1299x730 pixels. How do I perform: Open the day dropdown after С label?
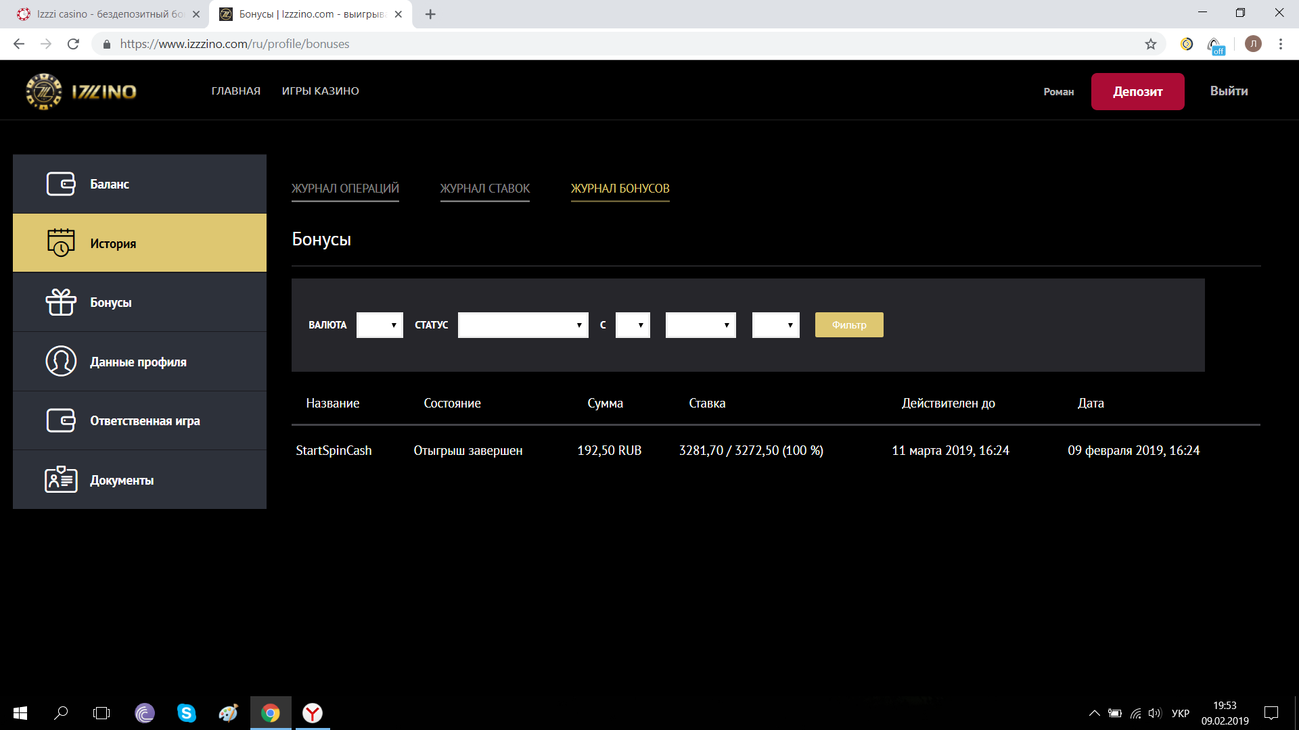(x=633, y=325)
